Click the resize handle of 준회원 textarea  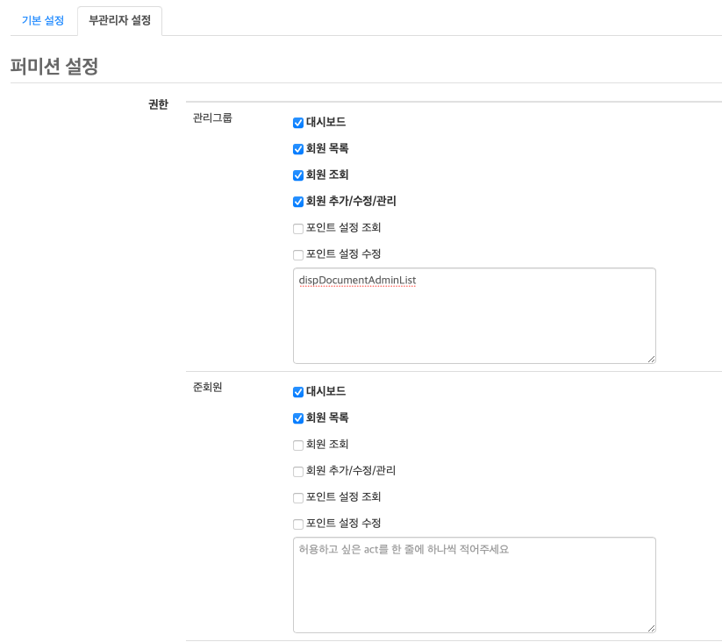coord(651,628)
